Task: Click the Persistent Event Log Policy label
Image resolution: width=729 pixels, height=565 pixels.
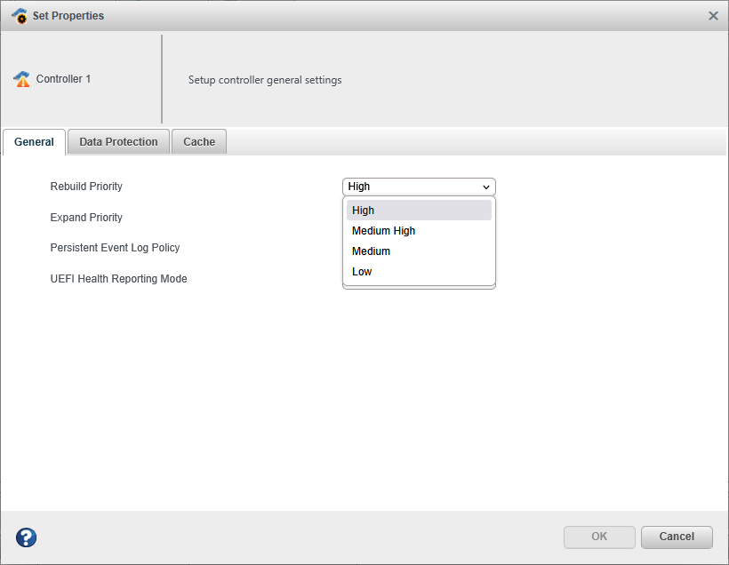Action: click(x=115, y=248)
